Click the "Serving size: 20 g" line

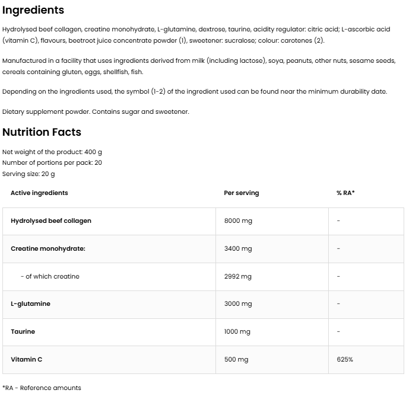tap(28, 174)
